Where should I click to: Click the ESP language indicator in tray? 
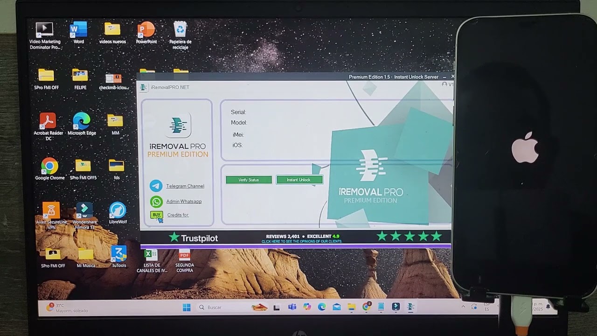487,307
